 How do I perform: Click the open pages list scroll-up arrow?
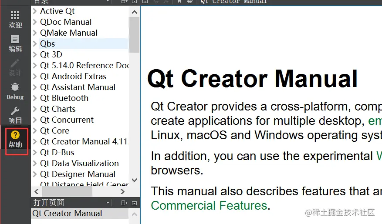[x=134, y=214]
